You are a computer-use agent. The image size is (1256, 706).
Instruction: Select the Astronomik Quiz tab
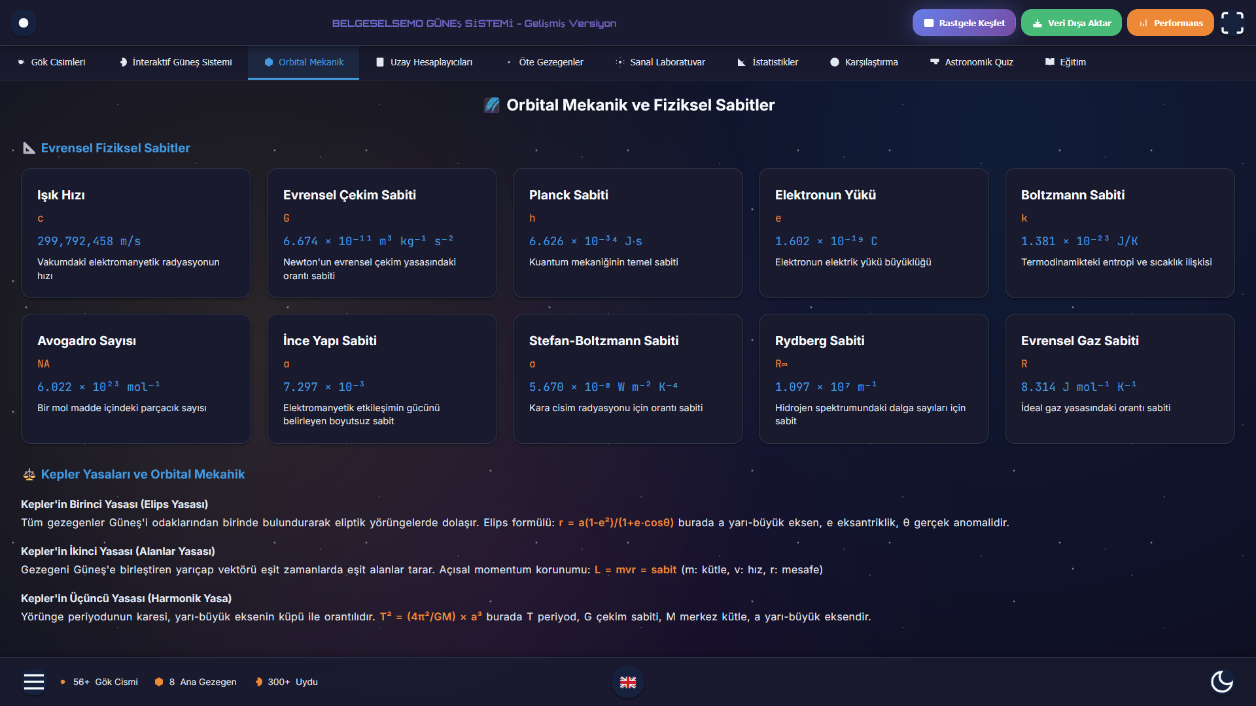point(971,62)
